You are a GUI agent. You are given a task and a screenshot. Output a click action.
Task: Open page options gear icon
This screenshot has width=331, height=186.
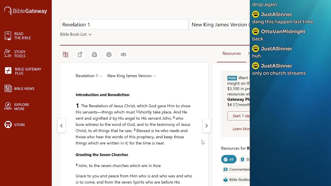pyautogui.click(x=109, y=55)
